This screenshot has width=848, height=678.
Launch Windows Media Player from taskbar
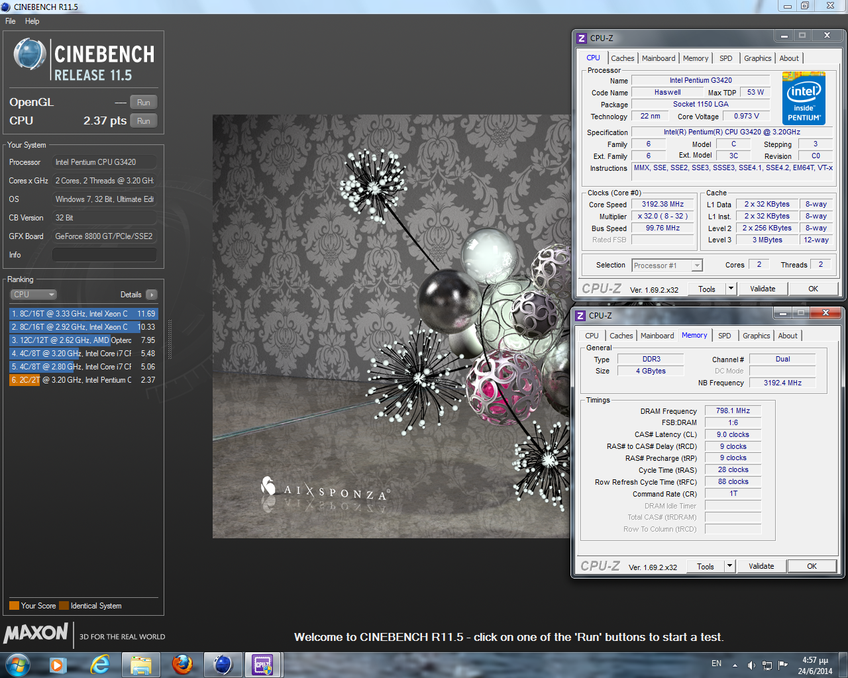click(58, 665)
